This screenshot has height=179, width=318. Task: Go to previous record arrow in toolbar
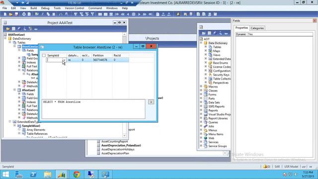pyautogui.click(x=128, y=14)
